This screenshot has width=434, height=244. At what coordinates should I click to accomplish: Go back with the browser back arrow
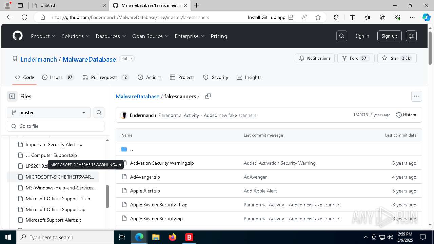(x=9, y=17)
